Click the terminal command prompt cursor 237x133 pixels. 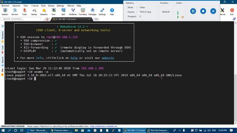35,79
